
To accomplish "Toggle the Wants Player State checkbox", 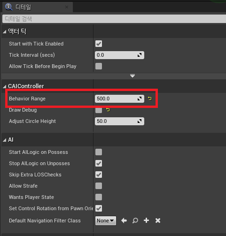I will tap(99, 197).
